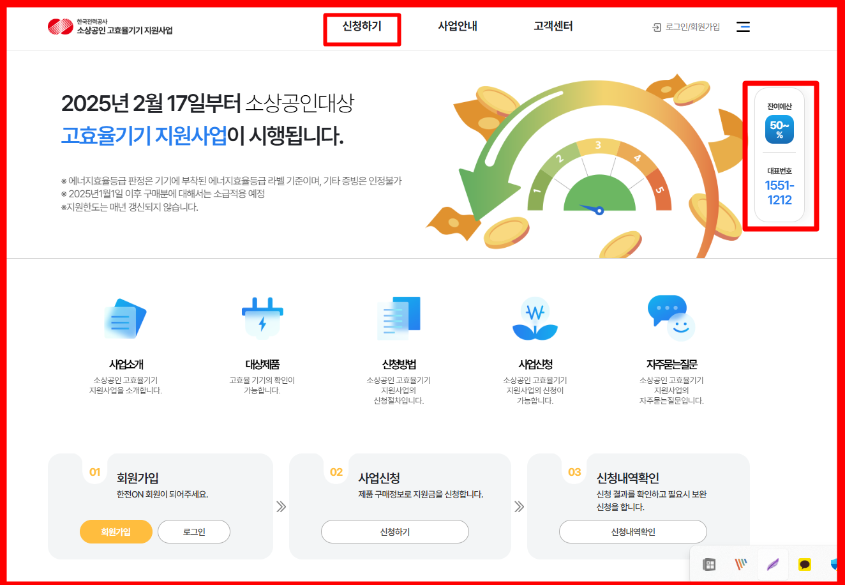Click the KEPCO 소상공인 고효율기기 지원사업 logo

pyautogui.click(x=110, y=27)
